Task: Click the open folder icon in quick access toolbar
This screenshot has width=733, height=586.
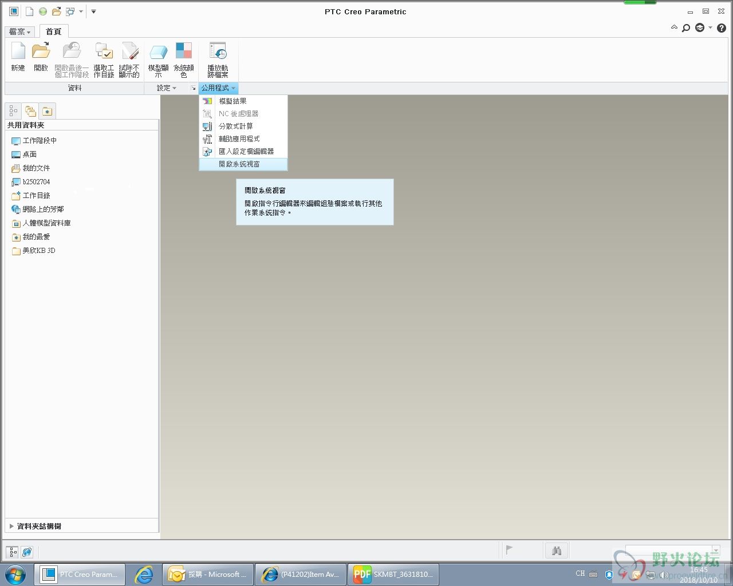Action: coord(56,11)
